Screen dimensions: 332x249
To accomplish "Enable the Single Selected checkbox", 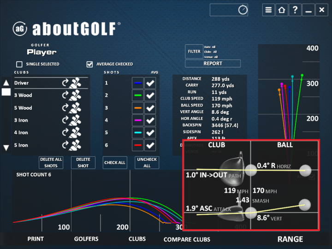I will pos(19,64).
